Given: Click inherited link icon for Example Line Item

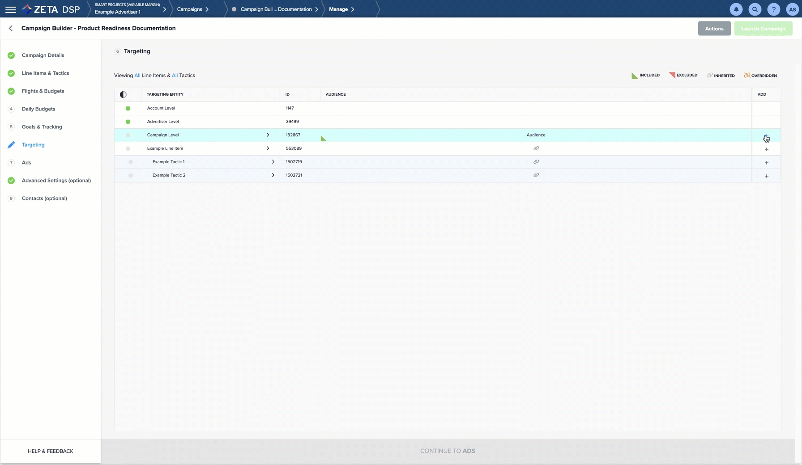Looking at the screenshot, I should (x=536, y=148).
